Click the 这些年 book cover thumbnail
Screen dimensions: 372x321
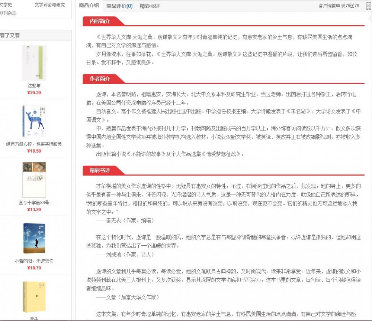click(x=34, y=63)
